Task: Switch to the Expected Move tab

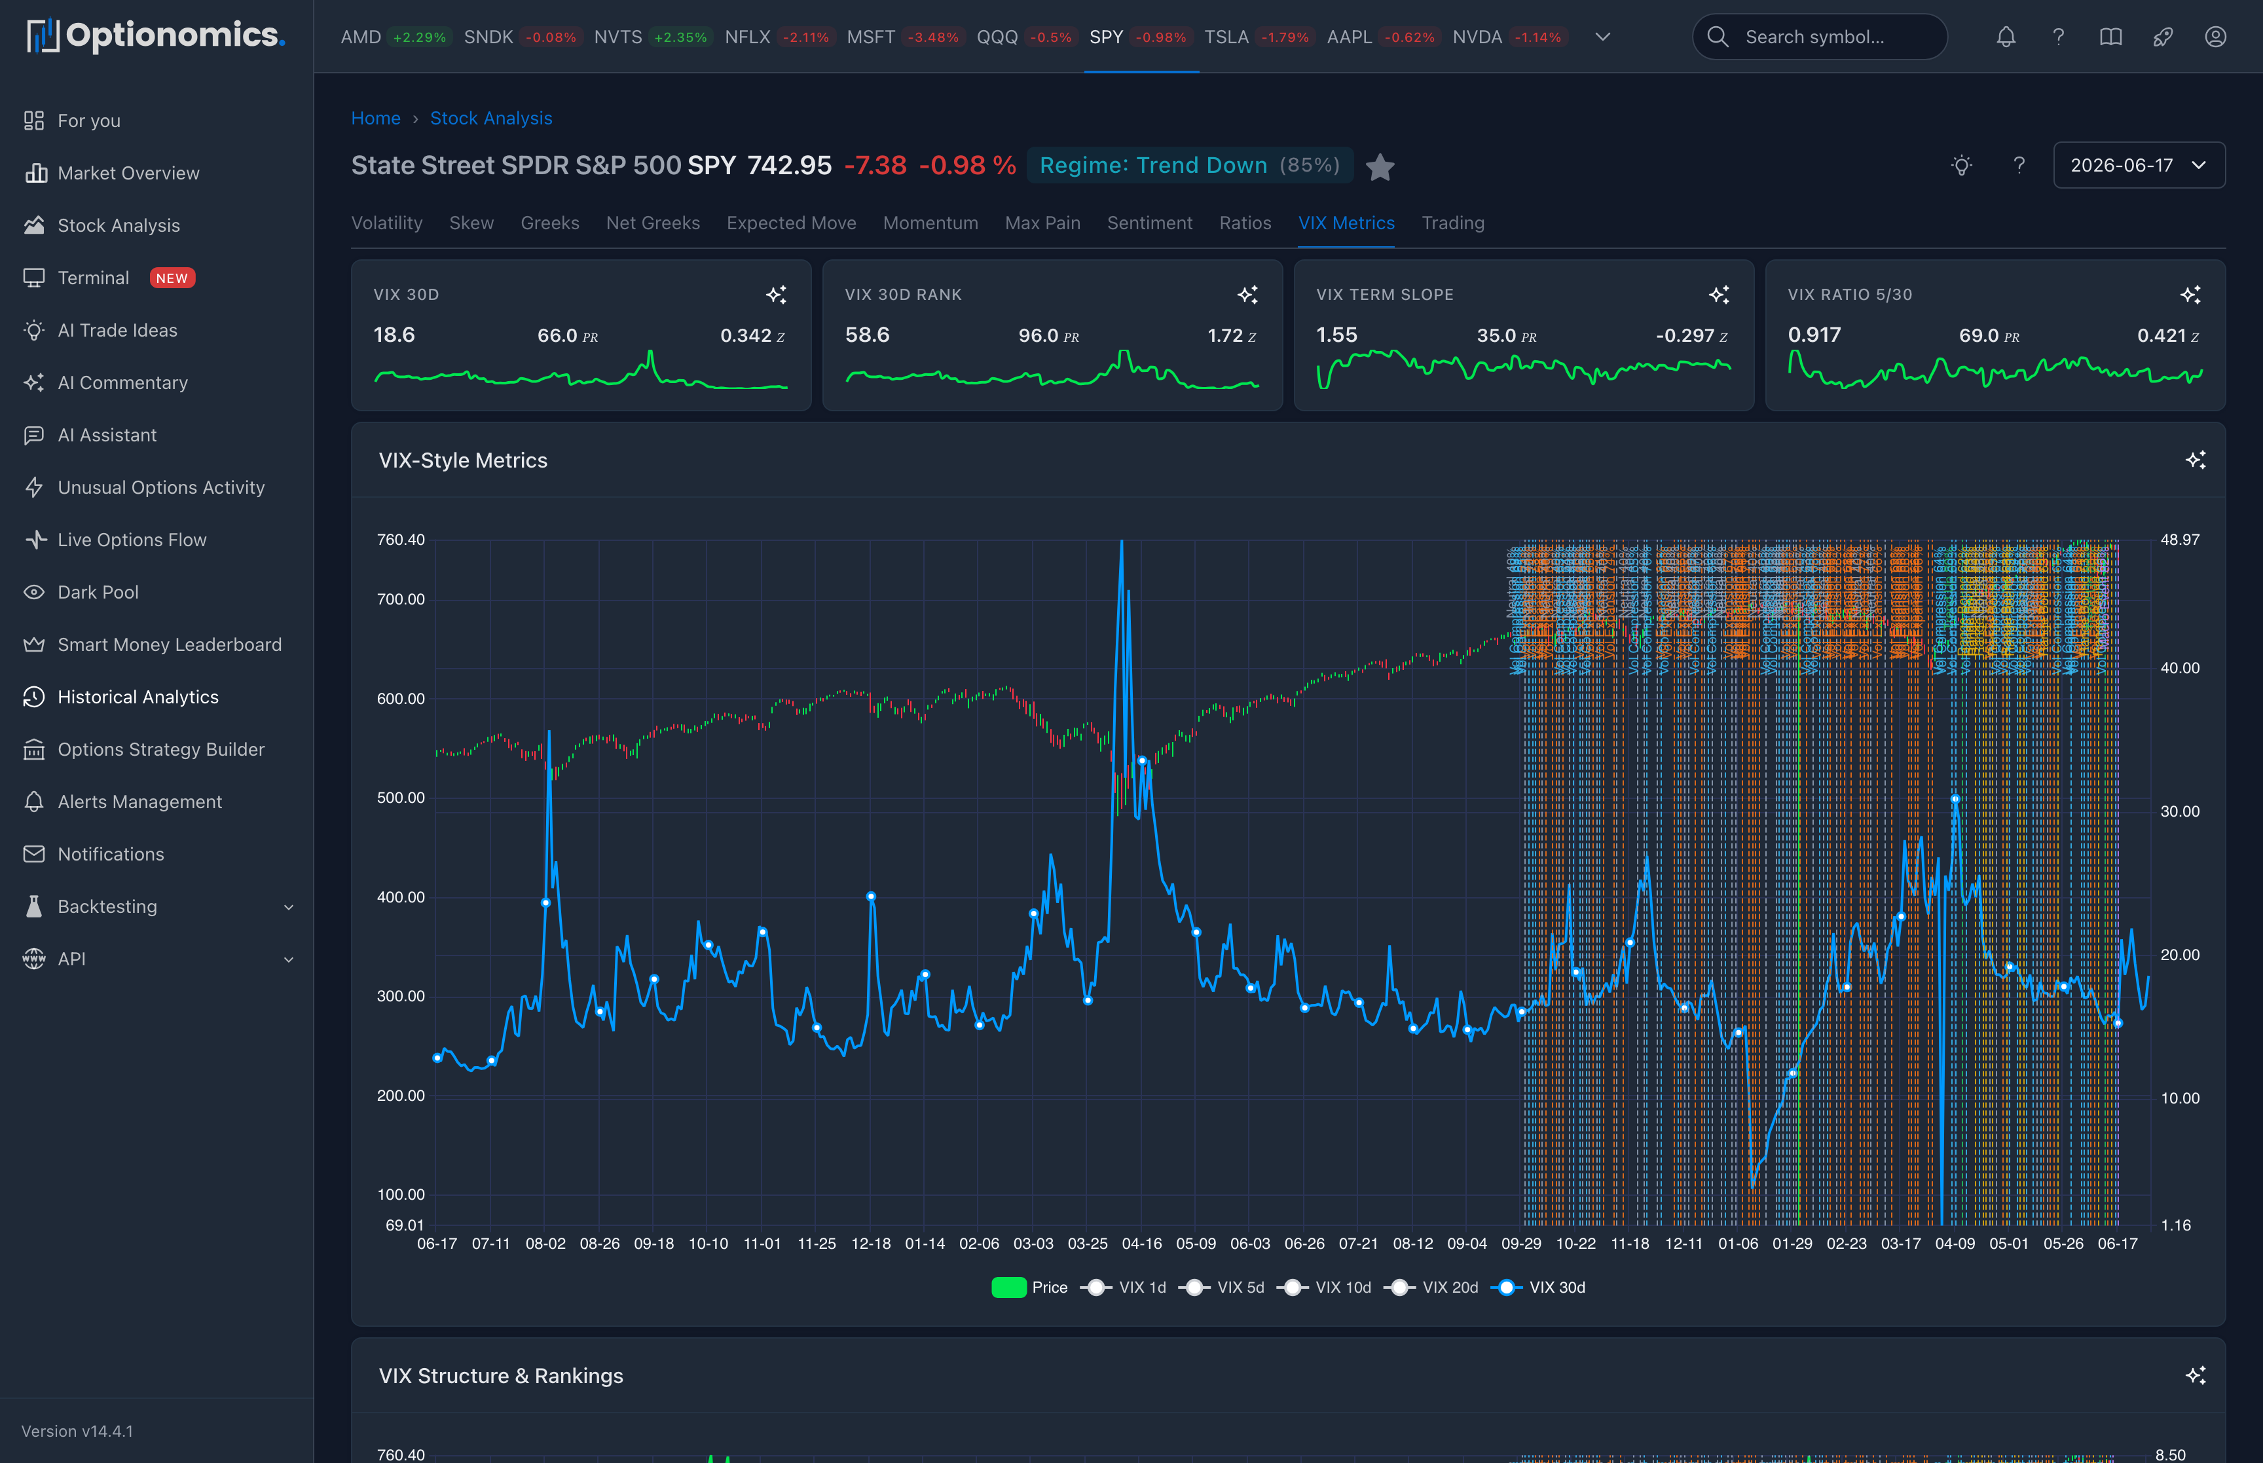Action: pos(791,223)
